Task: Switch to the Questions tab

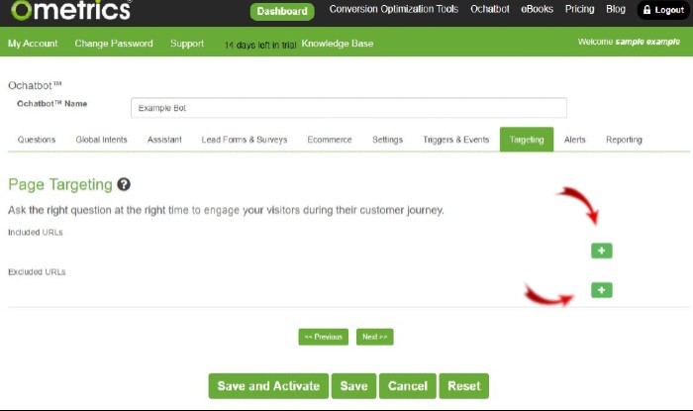Action: tap(37, 140)
